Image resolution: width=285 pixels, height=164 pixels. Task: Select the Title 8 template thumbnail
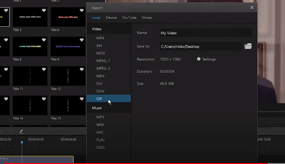tap(30, 46)
